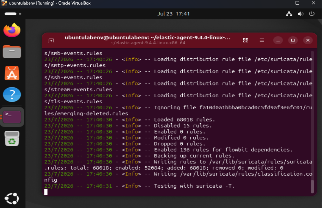322x208 pixels.
Task: Click the 's/smb-events.rules' text
Action: [x=73, y=53]
